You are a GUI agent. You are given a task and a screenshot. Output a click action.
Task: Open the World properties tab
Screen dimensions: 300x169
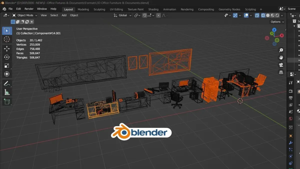point(291,119)
